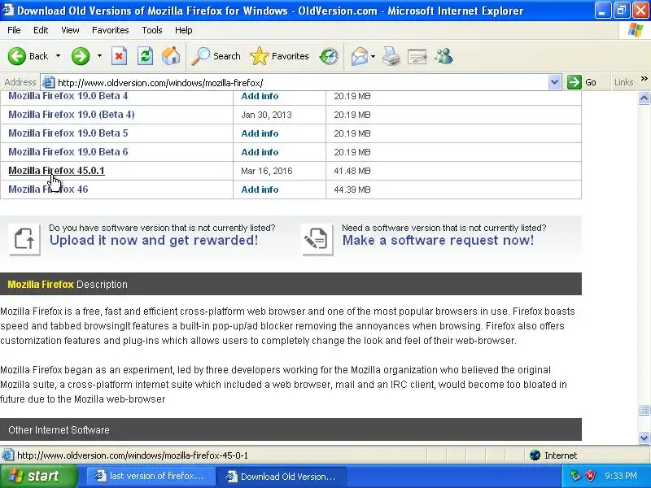Click the software request pencil icon
The width and height of the screenshot is (651, 488).
pyautogui.click(x=317, y=239)
